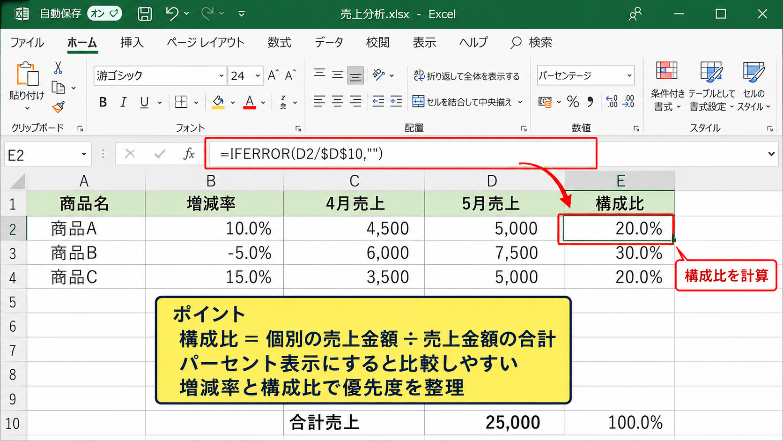The image size is (783, 441).
Task: Apply red font color A
Action: pos(250,102)
